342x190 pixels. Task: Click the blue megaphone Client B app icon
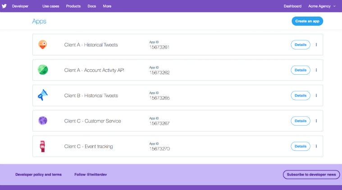point(43,95)
